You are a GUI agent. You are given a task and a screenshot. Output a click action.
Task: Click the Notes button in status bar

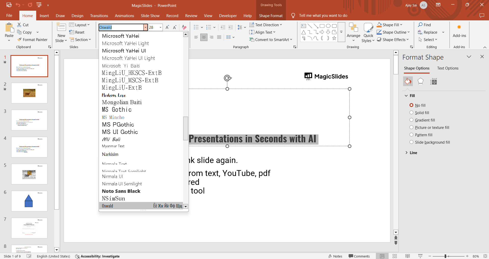point(335,256)
